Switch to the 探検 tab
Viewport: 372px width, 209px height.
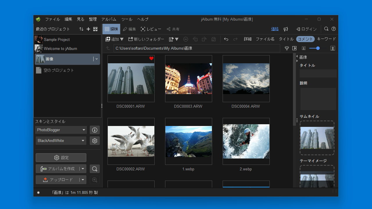click(x=111, y=29)
